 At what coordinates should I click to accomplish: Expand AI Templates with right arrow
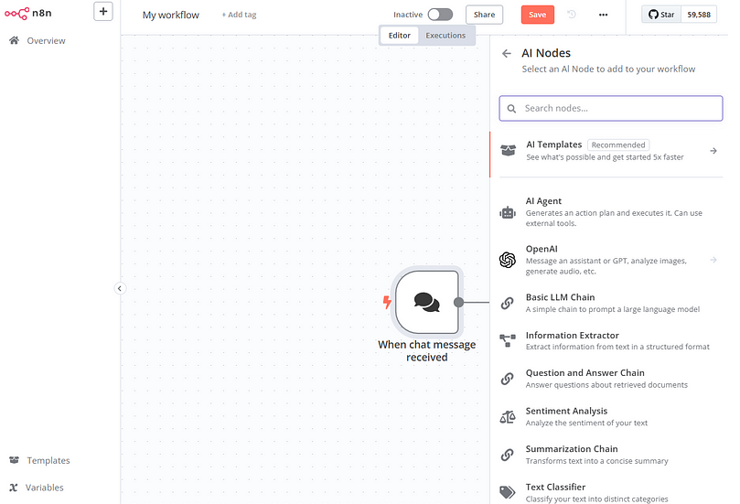(713, 151)
